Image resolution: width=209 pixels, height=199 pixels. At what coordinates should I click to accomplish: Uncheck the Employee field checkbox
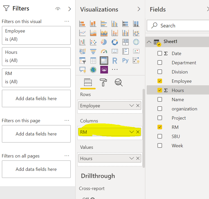[160, 81]
